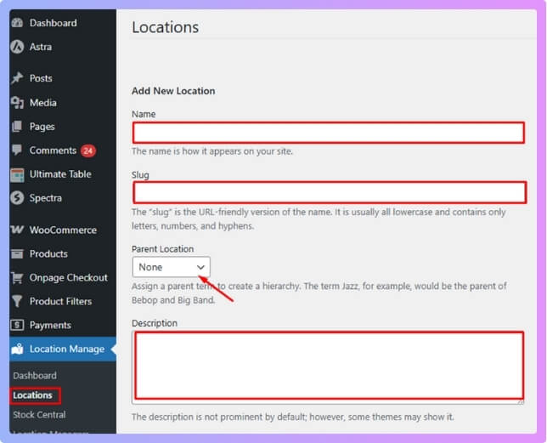Click the Spectra logo icon
Screen dimensions: 547x443
click(x=17, y=198)
